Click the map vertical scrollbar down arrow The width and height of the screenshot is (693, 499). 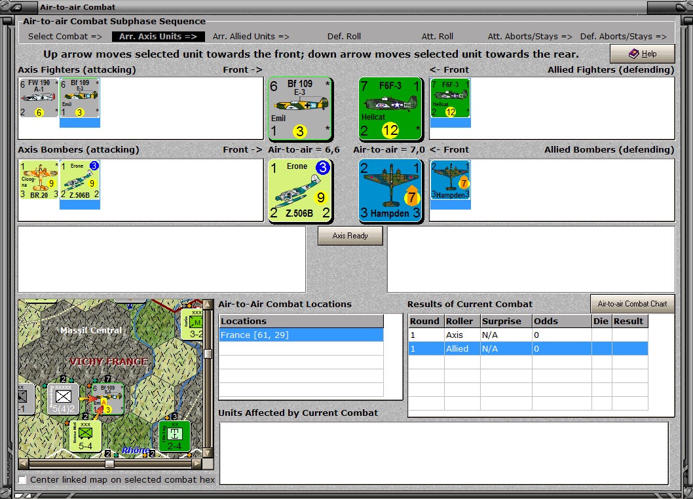click(x=208, y=453)
